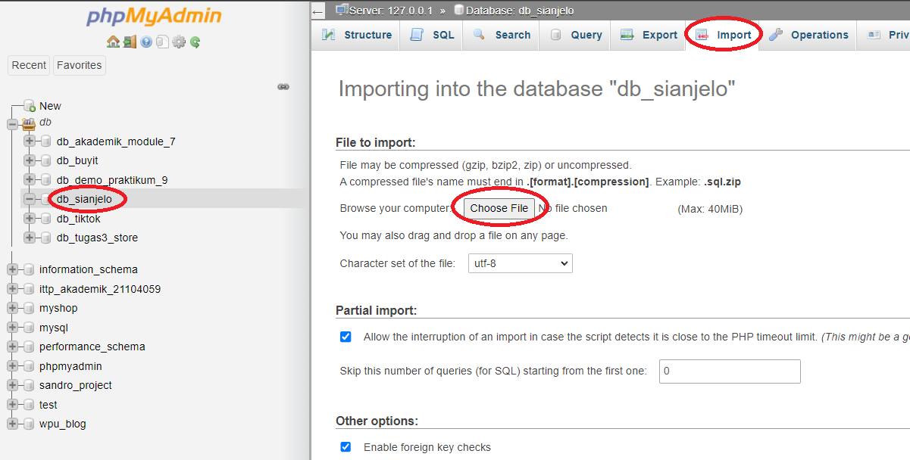Click the New database icon
Screen dimensions: 910x460
(x=30, y=106)
